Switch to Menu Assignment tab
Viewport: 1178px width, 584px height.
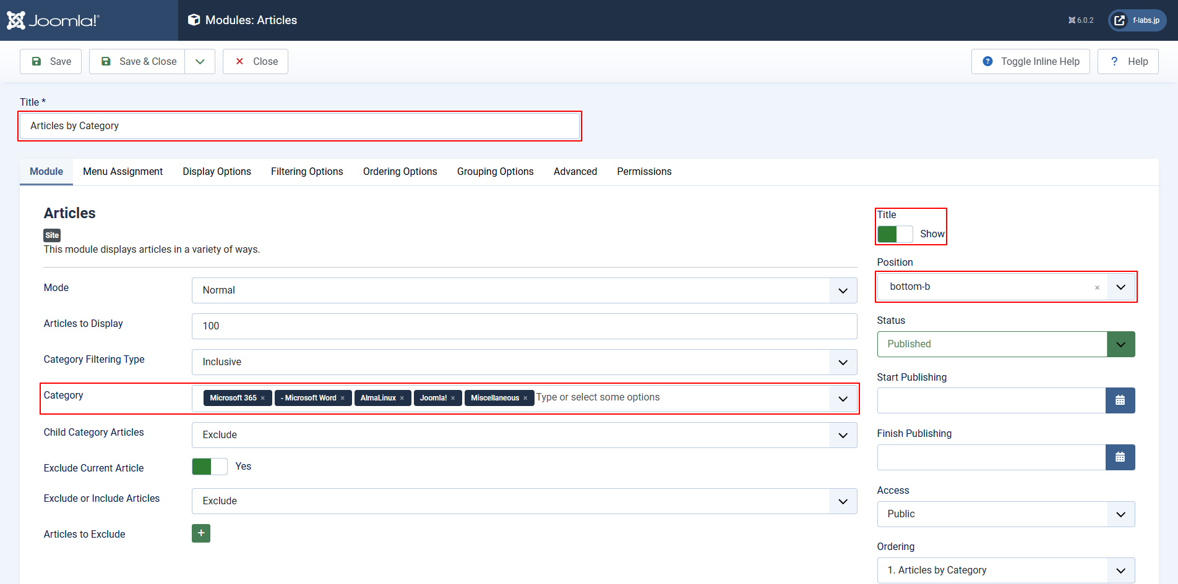(x=123, y=172)
